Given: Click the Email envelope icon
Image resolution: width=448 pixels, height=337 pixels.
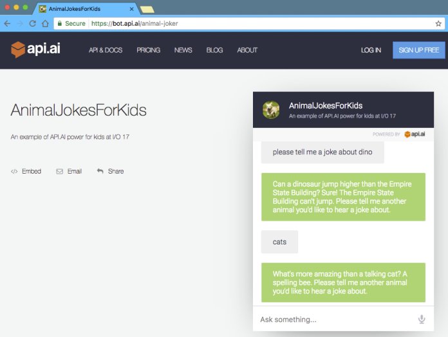Looking at the screenshot, I should click(x=59, y=171).
